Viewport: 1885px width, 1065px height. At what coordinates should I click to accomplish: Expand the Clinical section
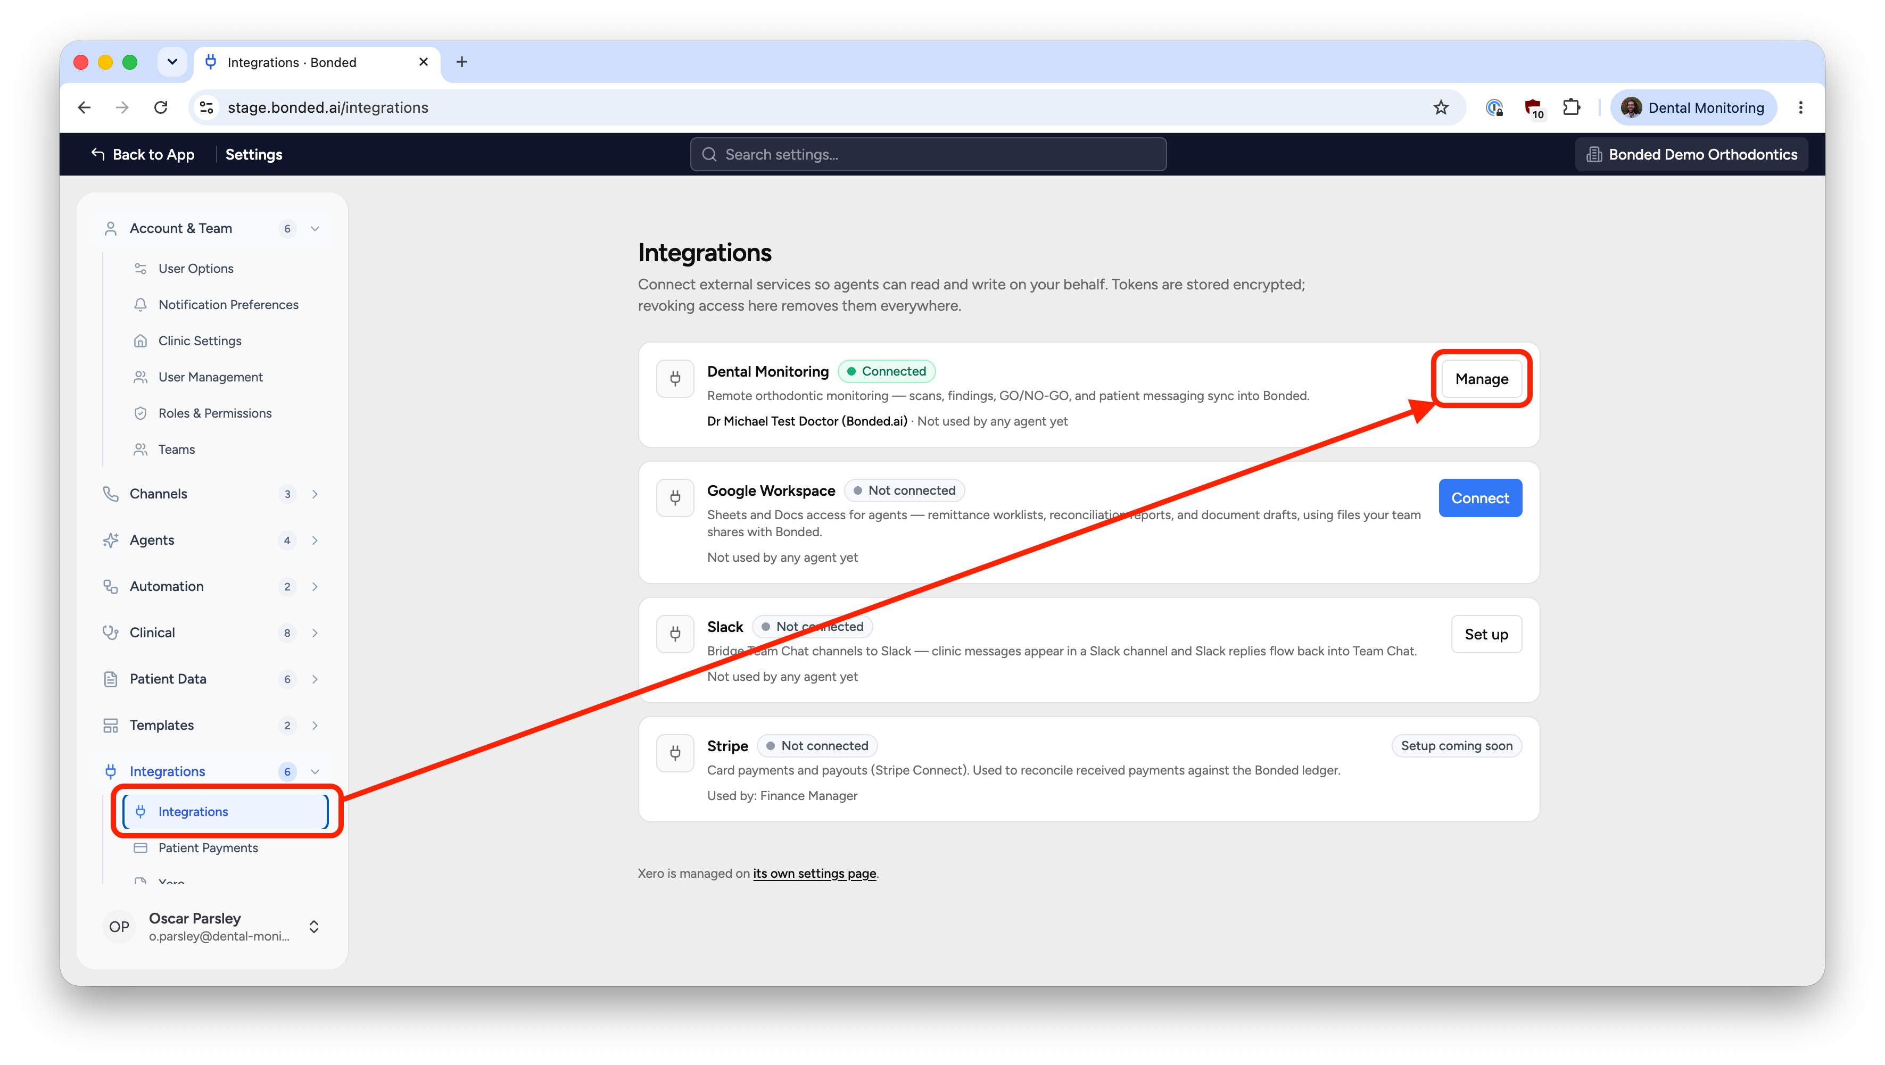point(315,634)
